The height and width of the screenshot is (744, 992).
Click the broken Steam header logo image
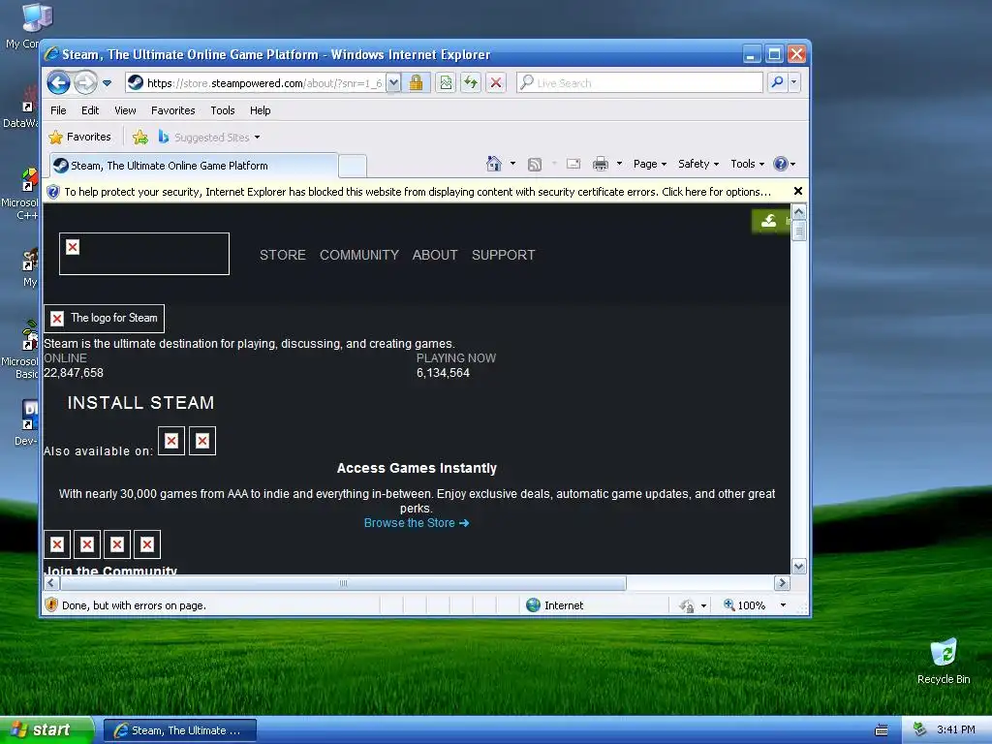(x=144, y=254)
